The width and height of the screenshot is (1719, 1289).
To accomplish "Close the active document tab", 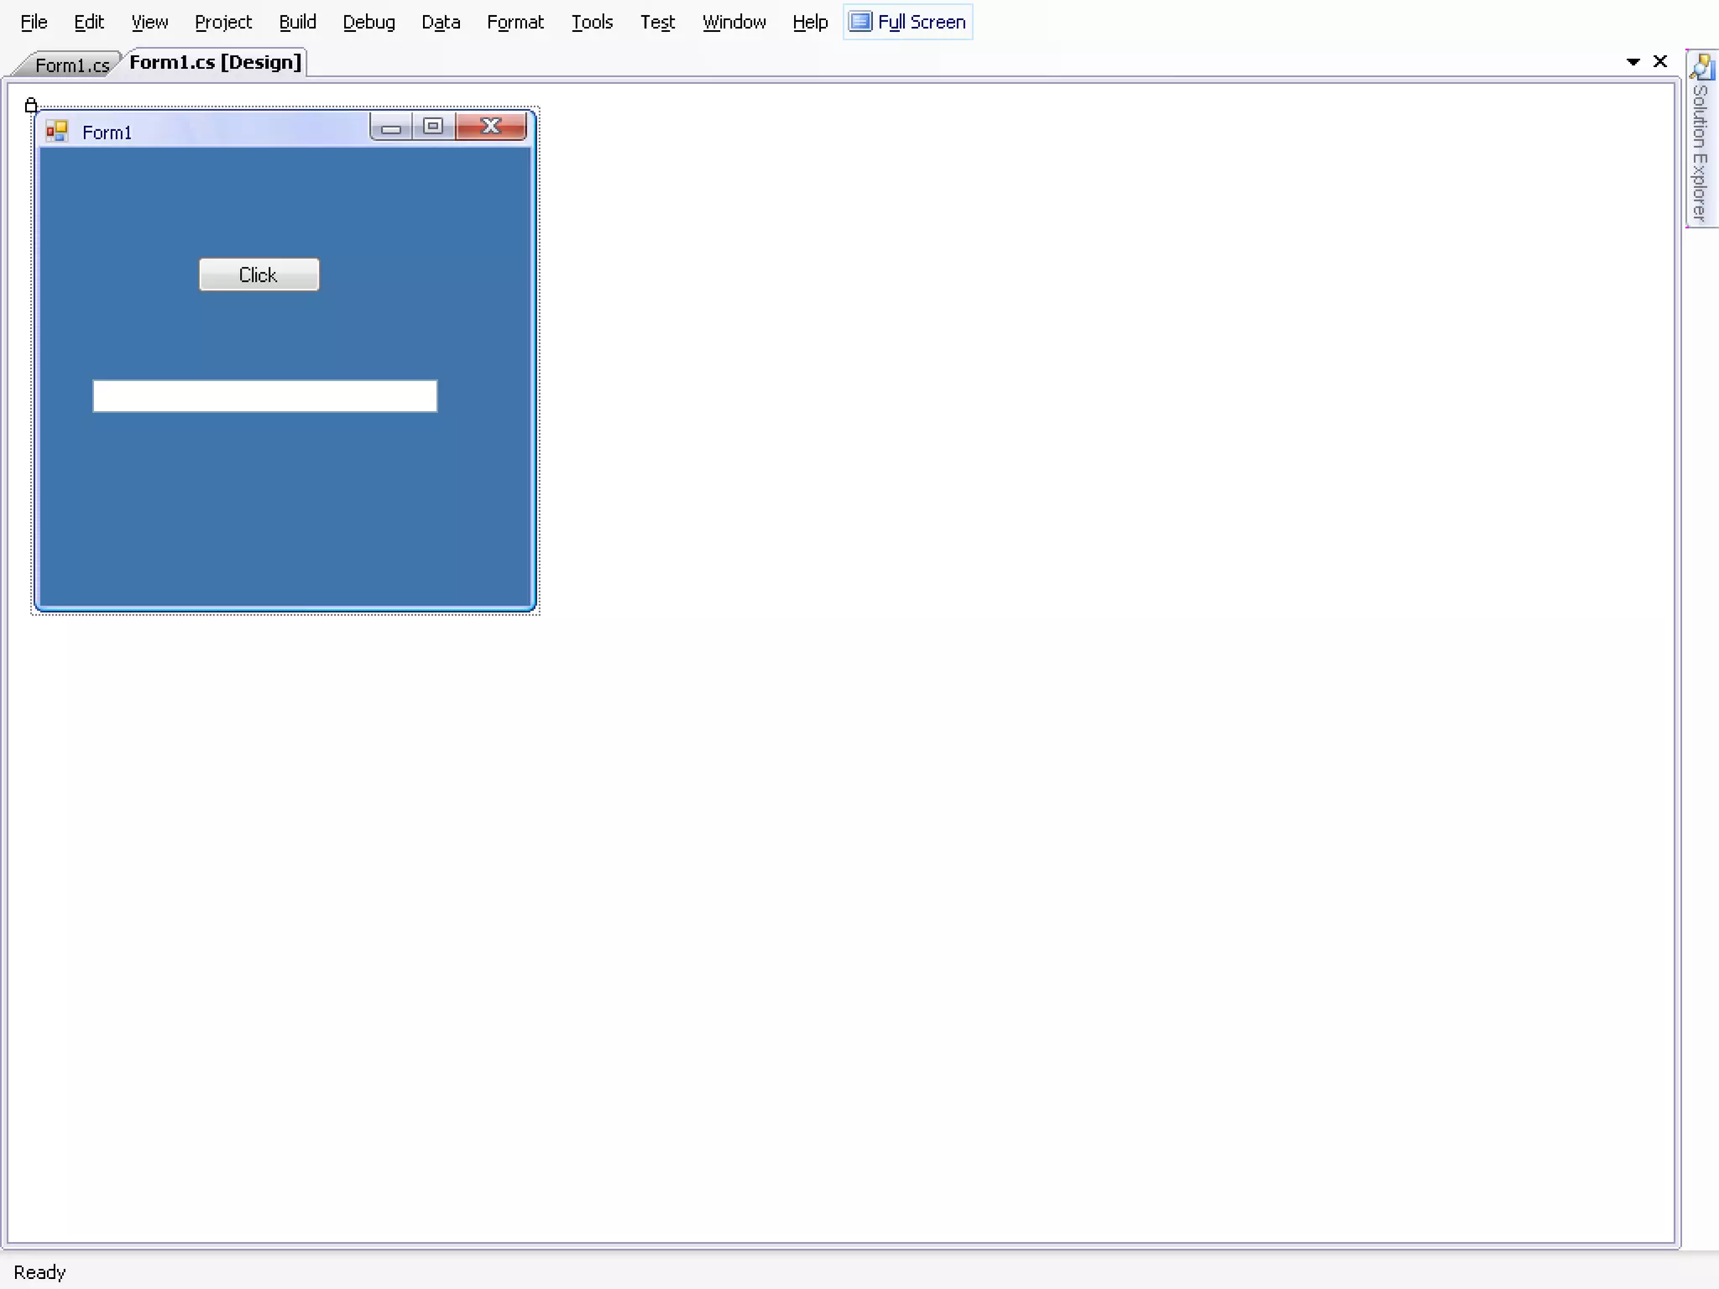I will click(x=1659, y=61).
